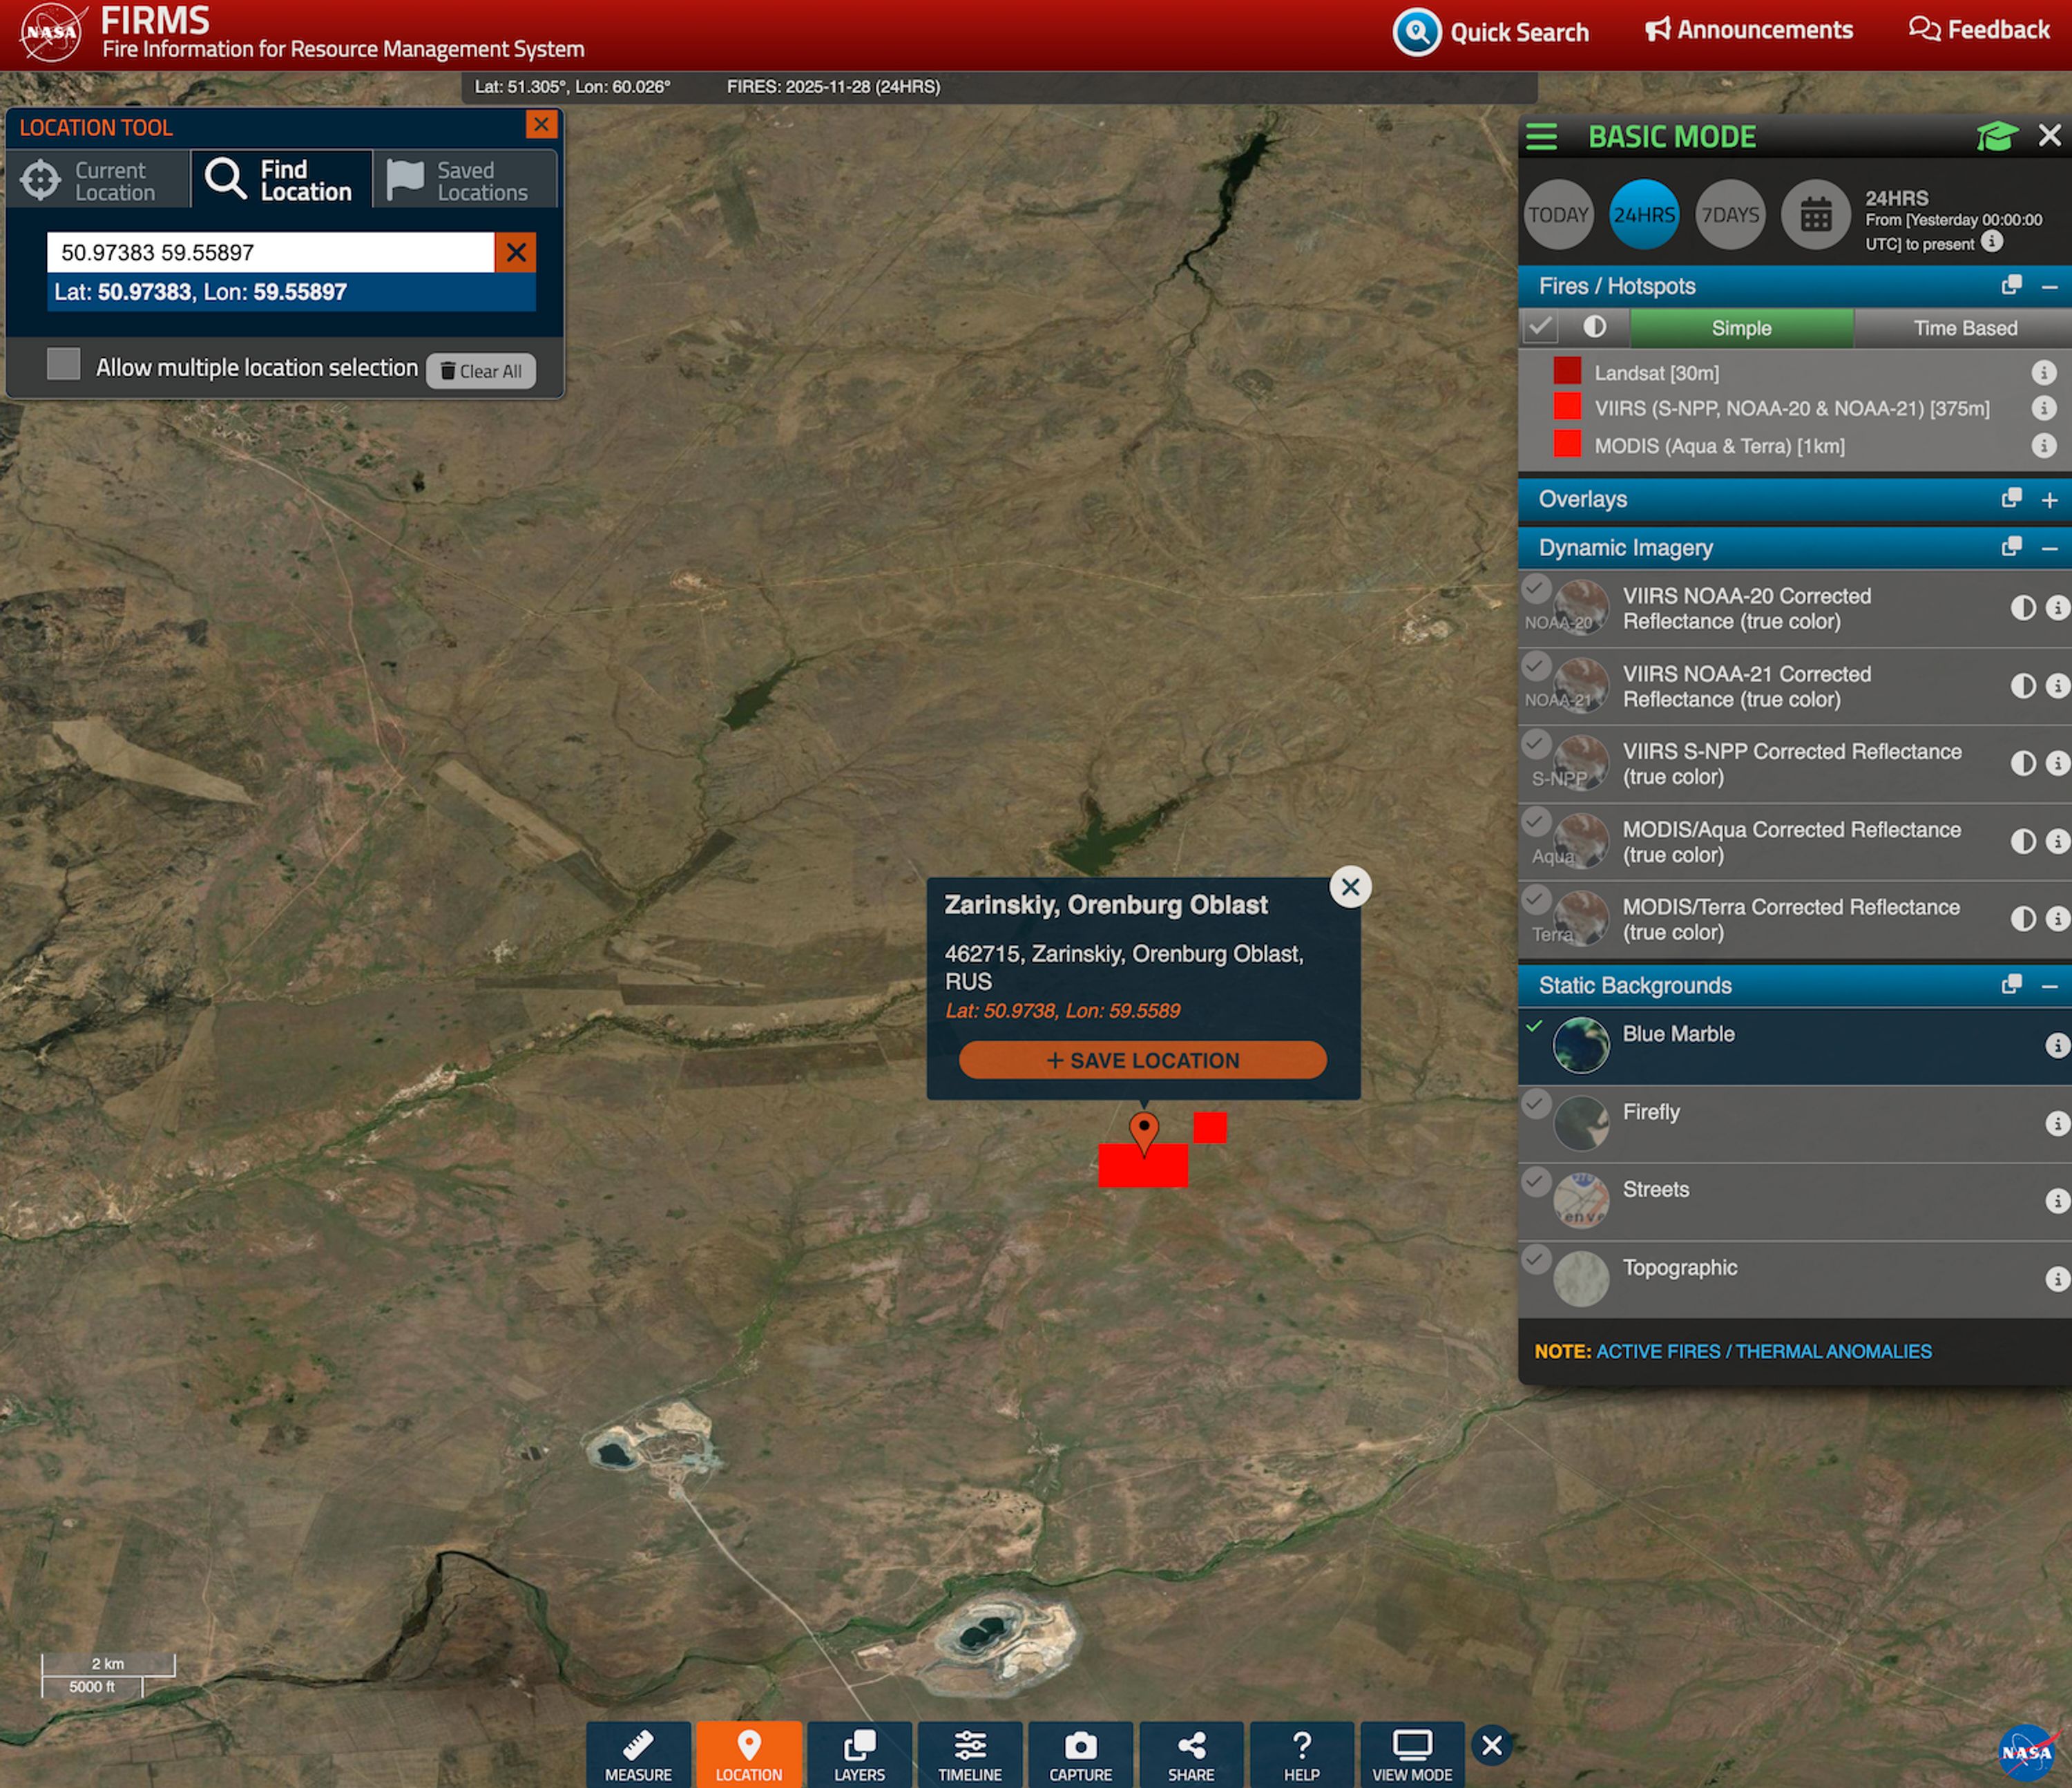Toggle Fires / Hotspots layer checkbox
The width and height of the screenshot is (2072, 1788).
(1541, 327)
